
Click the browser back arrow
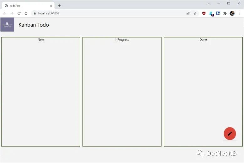(x=5, y=13)
